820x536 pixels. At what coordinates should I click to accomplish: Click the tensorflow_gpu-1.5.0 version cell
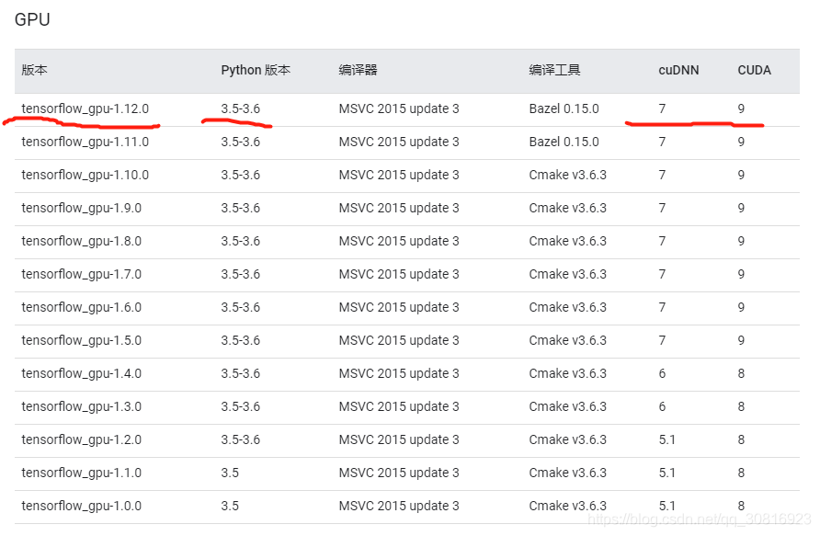[x=82, y=340]
